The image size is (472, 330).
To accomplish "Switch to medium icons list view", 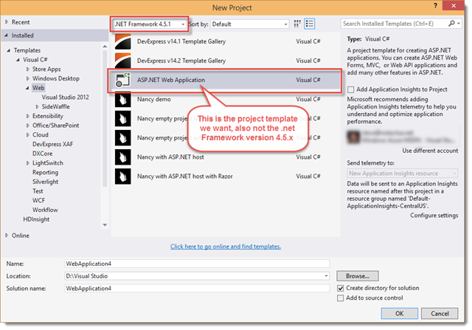I will 310,24.
